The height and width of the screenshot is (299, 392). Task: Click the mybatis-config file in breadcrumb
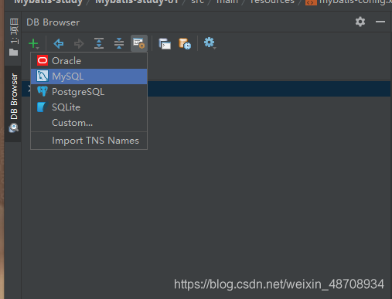[349, 2]
